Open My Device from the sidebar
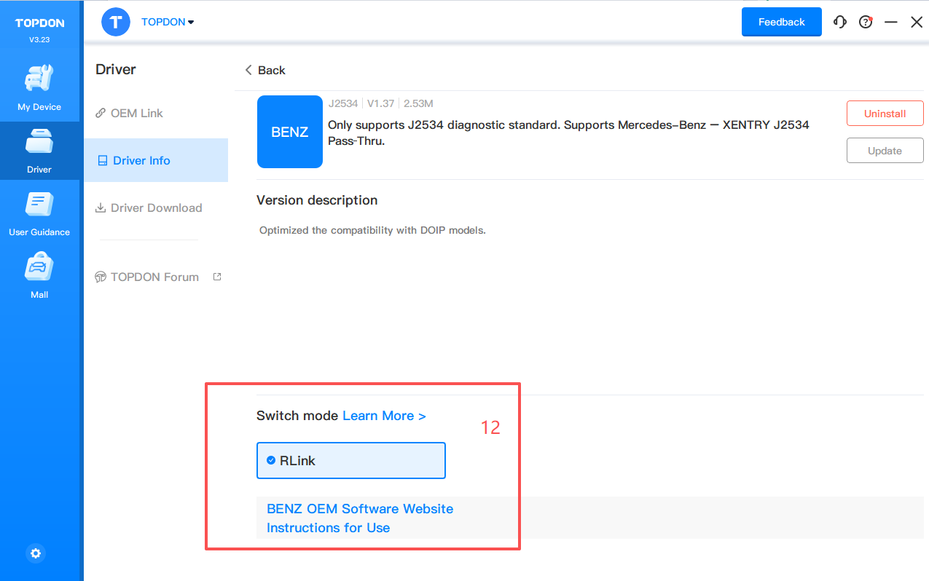 point(39,87)
